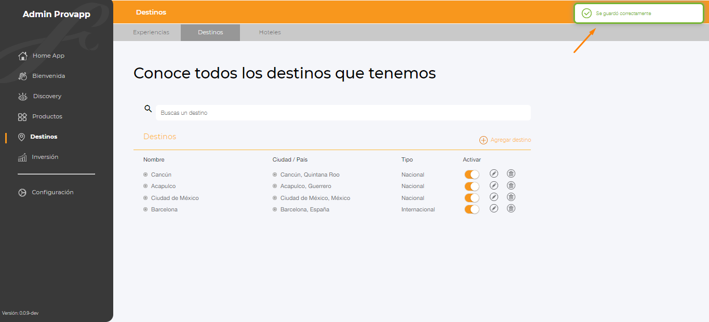Click the Barcelona, España cell
Image resolution: width=709 pixels, height=322 pixels.
point(305,210)
